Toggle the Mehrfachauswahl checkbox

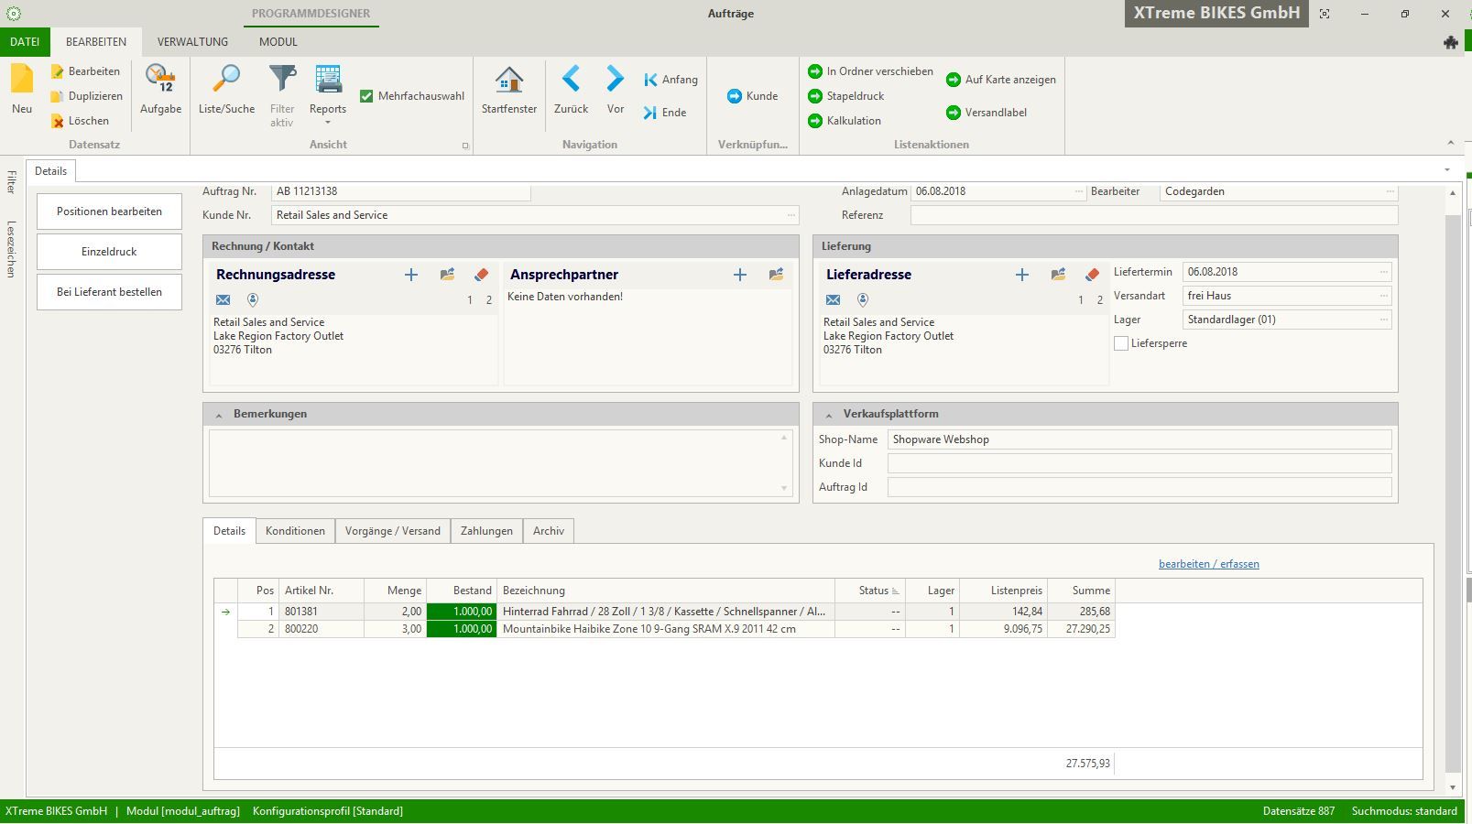(x=366, y=96)
